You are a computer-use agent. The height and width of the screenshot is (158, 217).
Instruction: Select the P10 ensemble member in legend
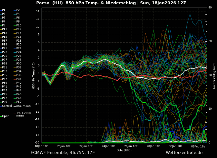(19, 25)
